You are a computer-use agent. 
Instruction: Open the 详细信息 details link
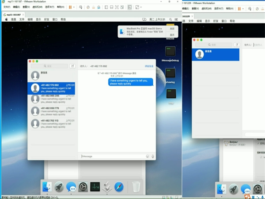(x=149, y=66)
